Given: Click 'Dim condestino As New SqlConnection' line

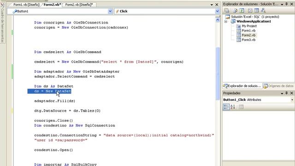Looking at the screenshot, I should point(75,125).
